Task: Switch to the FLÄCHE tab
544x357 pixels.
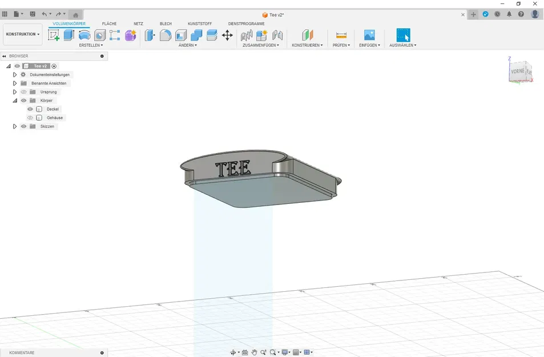Action: tap(109, 24)
